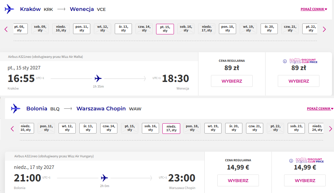
Task: Click previous dates arrow for Bolonia–Warszawa
Action: [x=12, y=129]
